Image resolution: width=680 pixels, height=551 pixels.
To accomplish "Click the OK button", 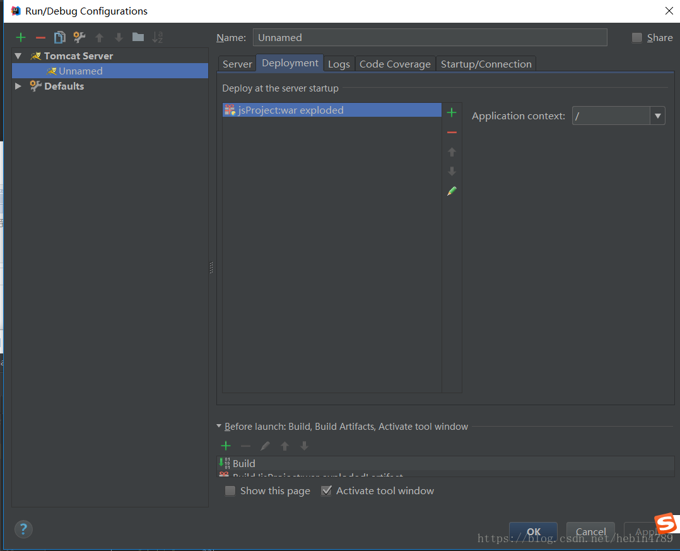I will point(533,531).
